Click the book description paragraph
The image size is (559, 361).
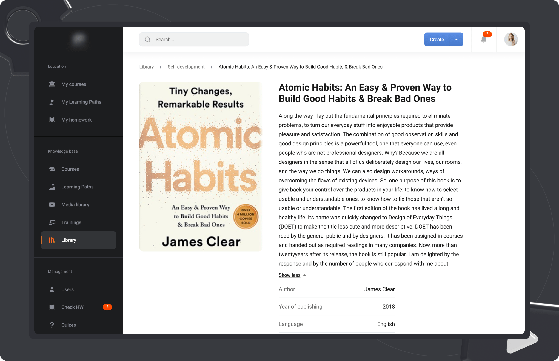click(x=370, y=190)
